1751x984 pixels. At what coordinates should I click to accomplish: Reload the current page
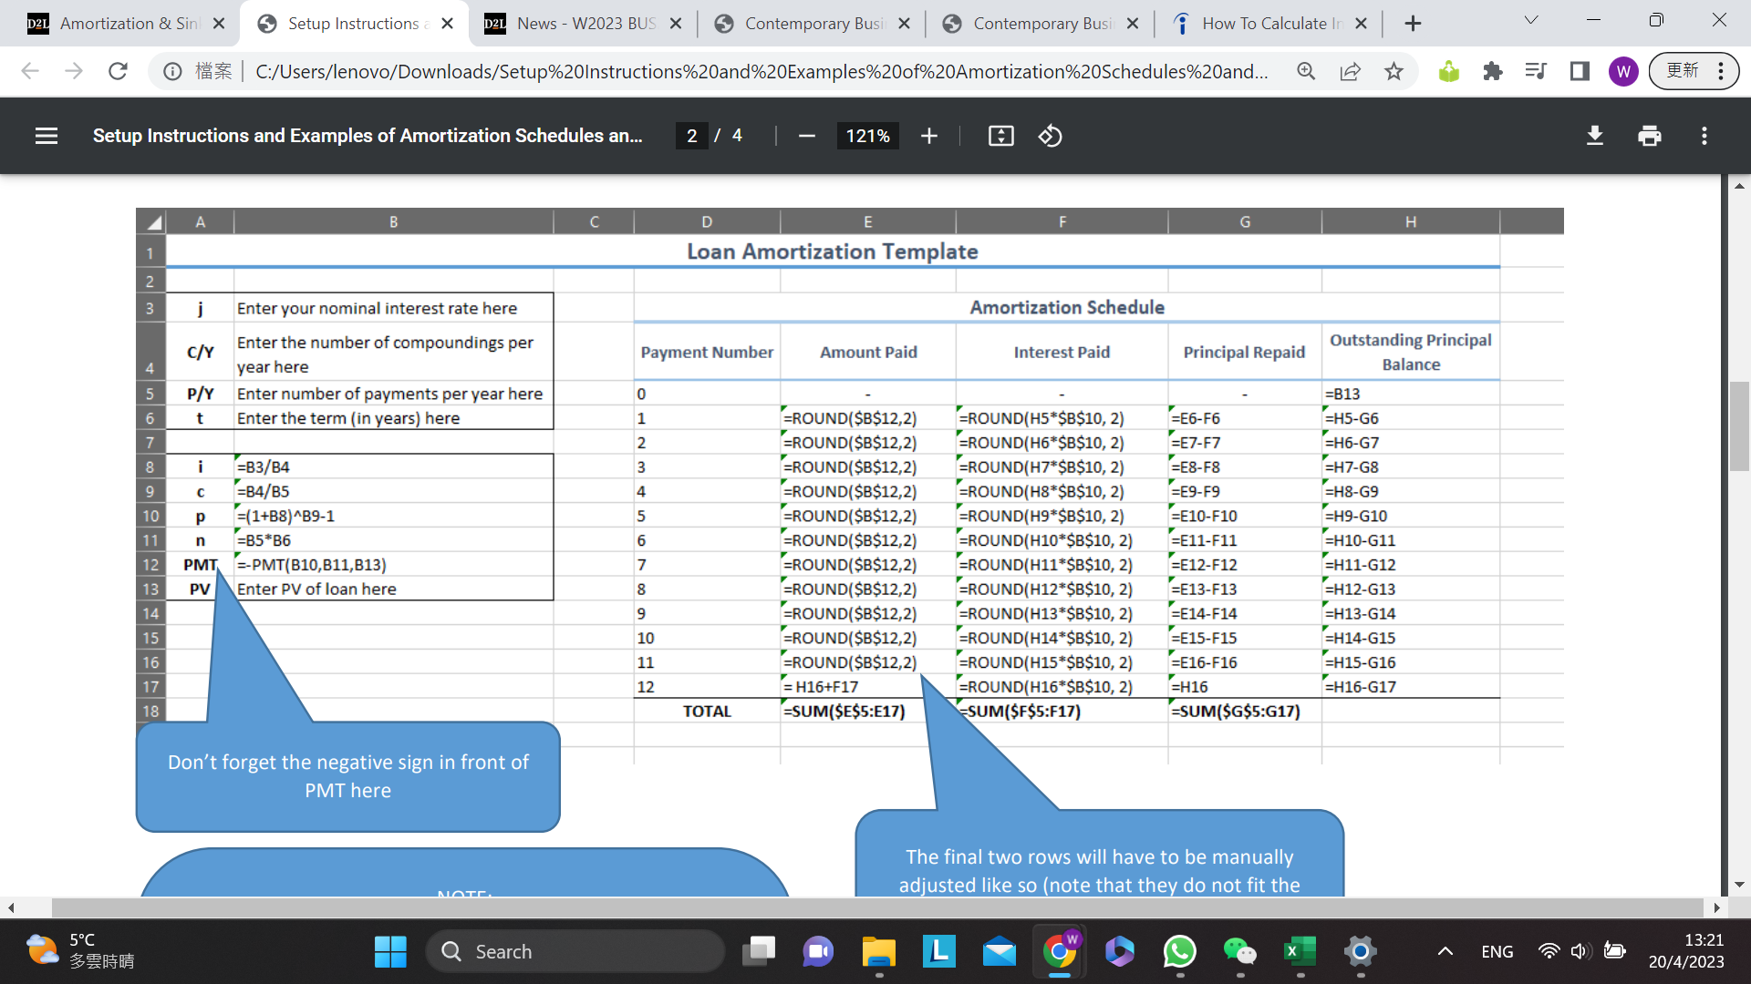118,71
